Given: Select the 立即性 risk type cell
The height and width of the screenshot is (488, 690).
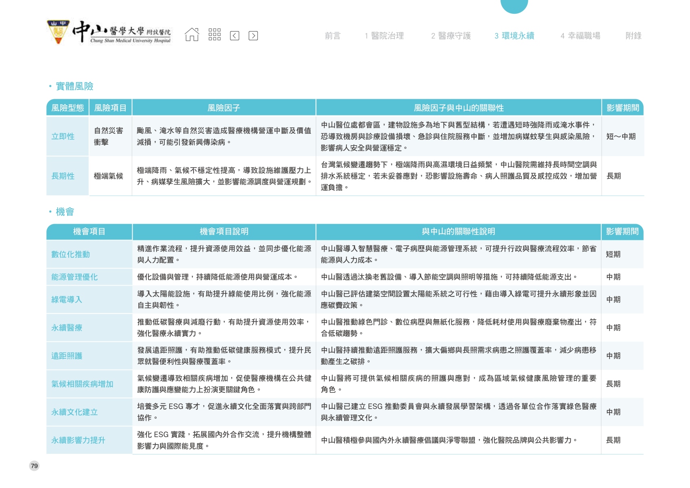Looking at the screenshot, I should coord(63,137).
